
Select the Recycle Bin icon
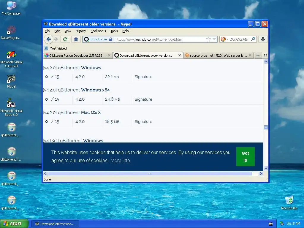[289, 203]
